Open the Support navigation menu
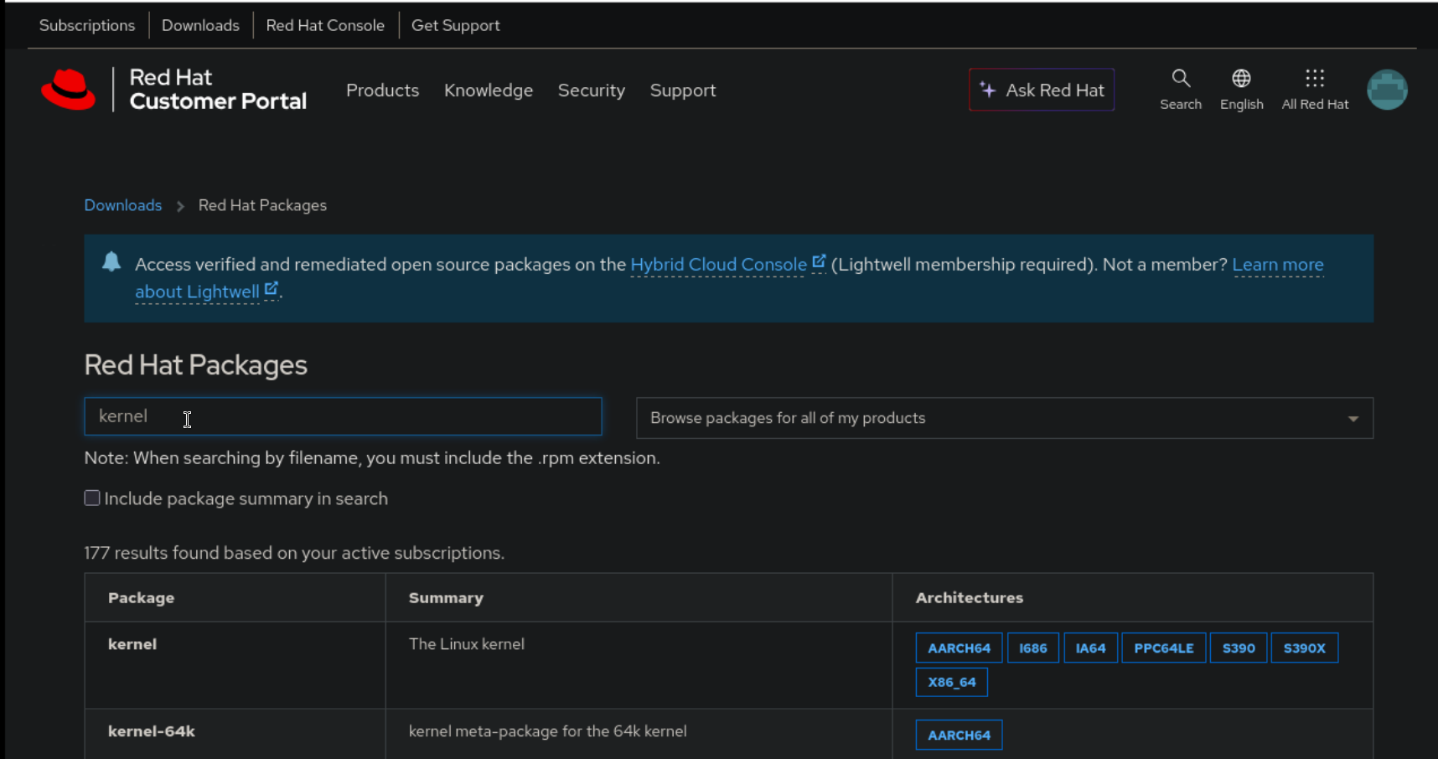The image size is (1438, 759). tap(683, 90)
